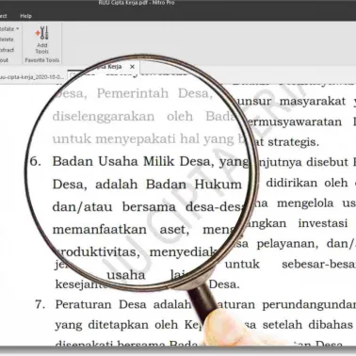Switch to the uu-cipta-kerja_2020-10-0 document tab
The image size is (356, 356).
click(32, 77)
